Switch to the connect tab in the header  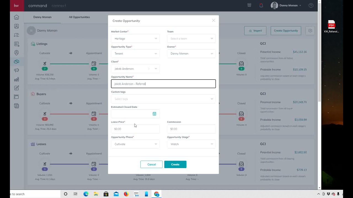pyautogui.click(x=59, y=5)
